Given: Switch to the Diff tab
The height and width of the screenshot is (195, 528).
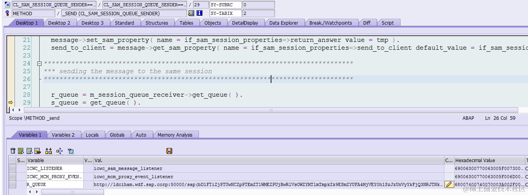Looking at the screenshot, I should 367,23.
